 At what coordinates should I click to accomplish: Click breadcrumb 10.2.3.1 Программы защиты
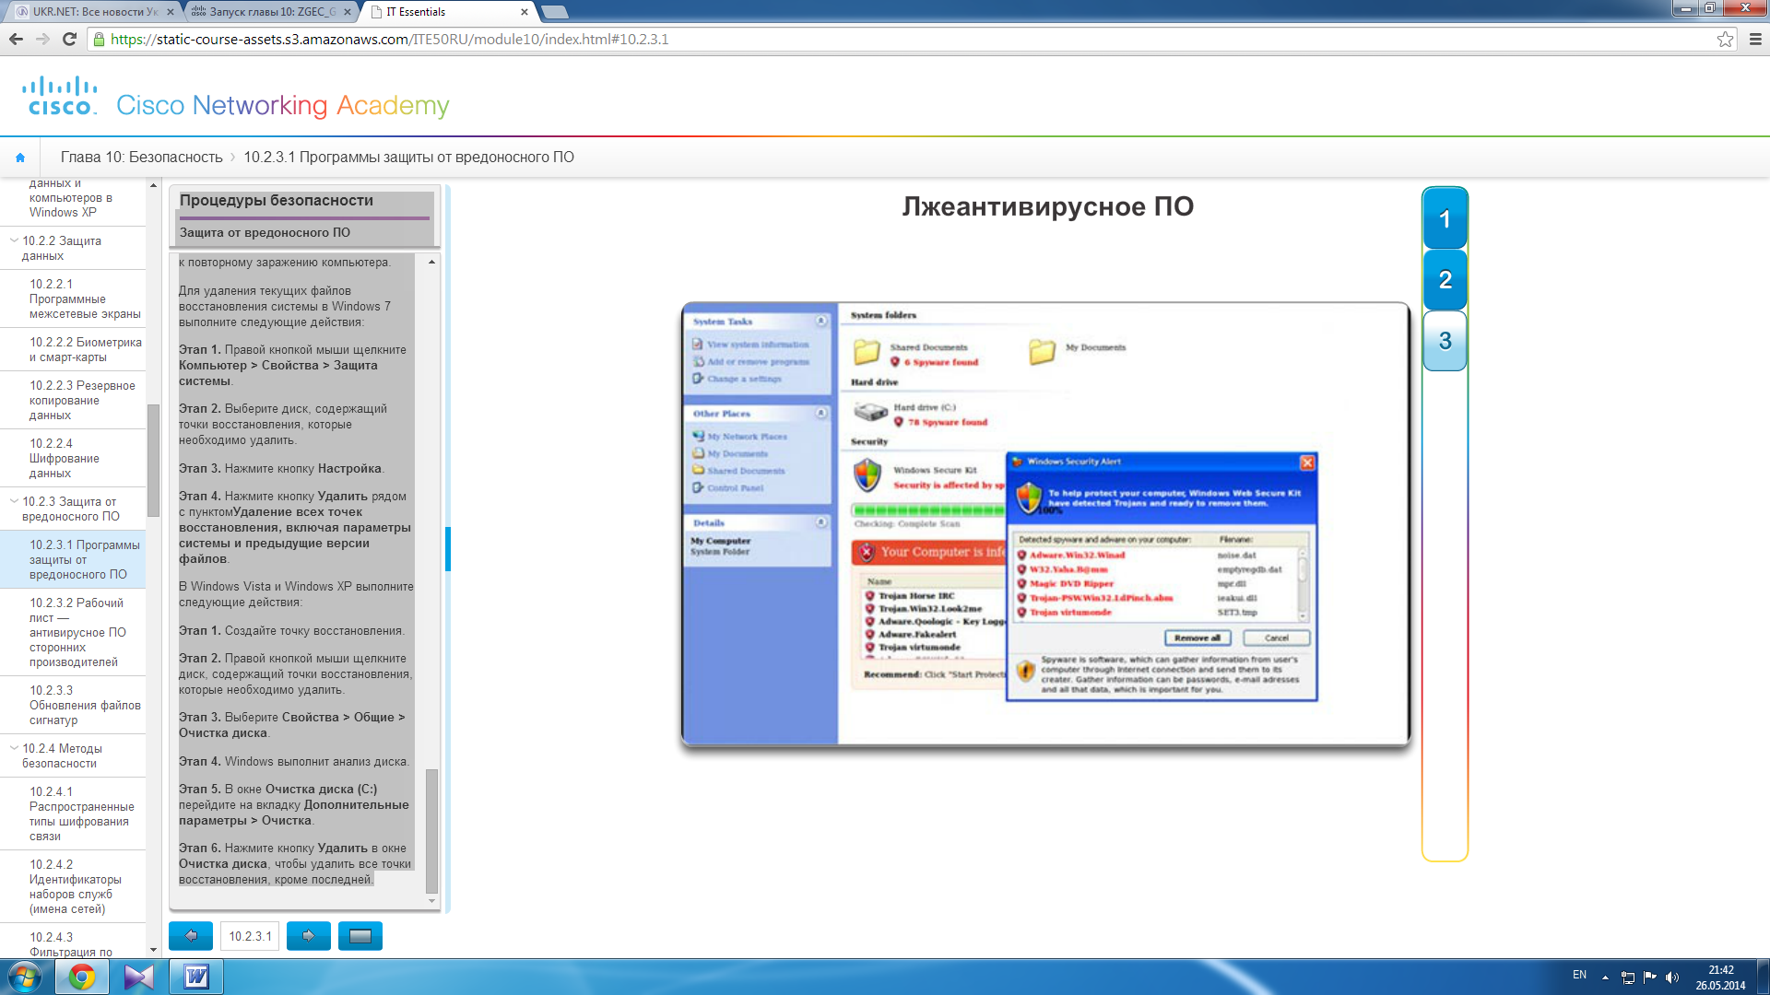[x=408, y=158]
